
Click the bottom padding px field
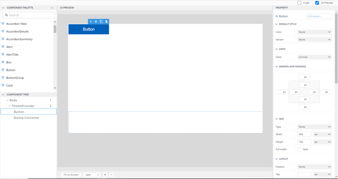coord(304,99)
